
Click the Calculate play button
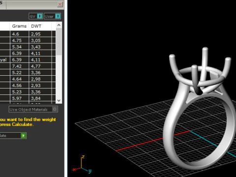[23, 136]
